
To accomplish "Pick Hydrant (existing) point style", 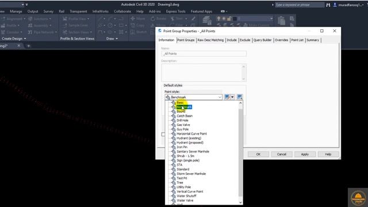I will coord(189,138).
